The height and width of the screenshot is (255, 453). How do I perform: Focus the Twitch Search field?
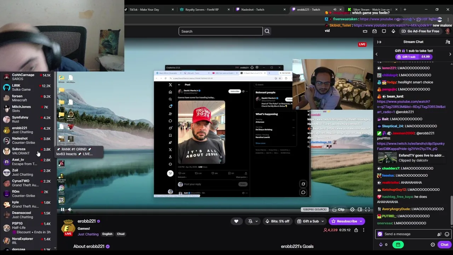pos(220,31)
